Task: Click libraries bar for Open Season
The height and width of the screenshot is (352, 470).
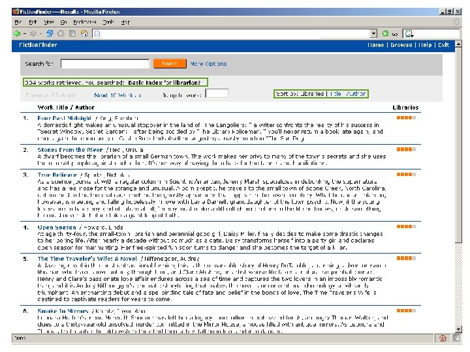Action: [406, 227]
